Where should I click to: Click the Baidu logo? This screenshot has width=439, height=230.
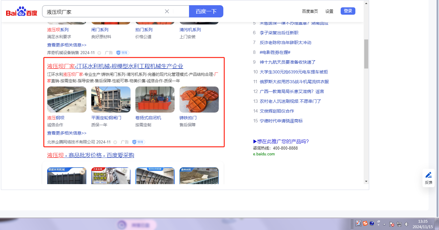21,12
